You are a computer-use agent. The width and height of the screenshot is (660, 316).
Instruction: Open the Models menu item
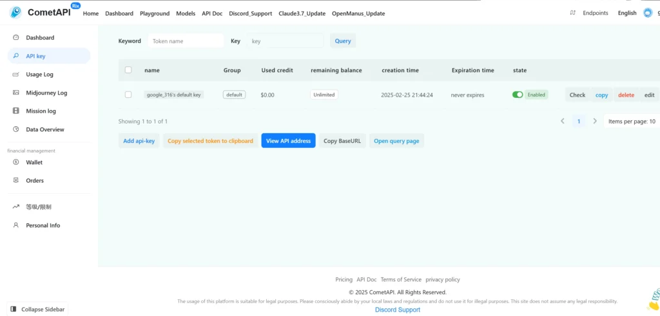coord(186,14)
